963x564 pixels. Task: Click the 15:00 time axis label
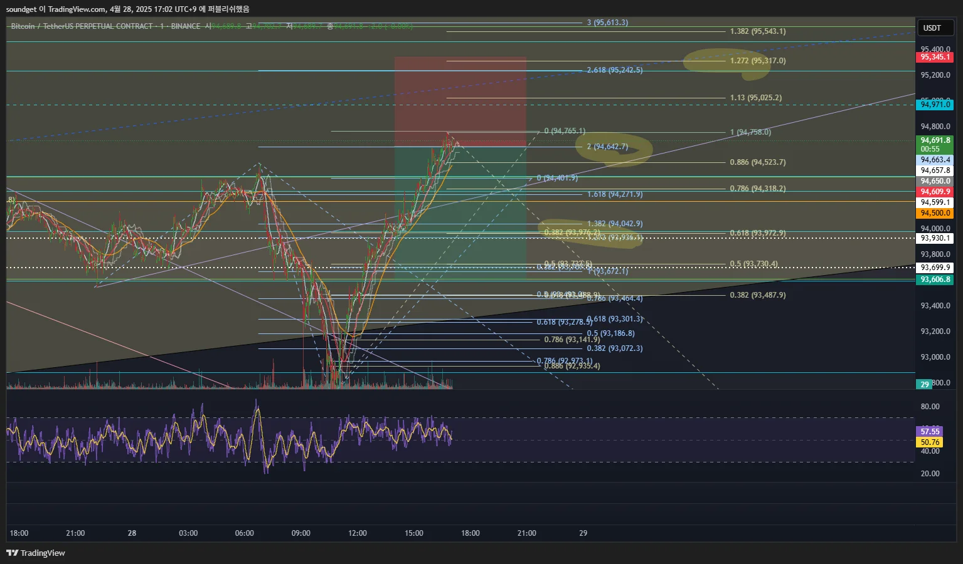click(414, 533)
